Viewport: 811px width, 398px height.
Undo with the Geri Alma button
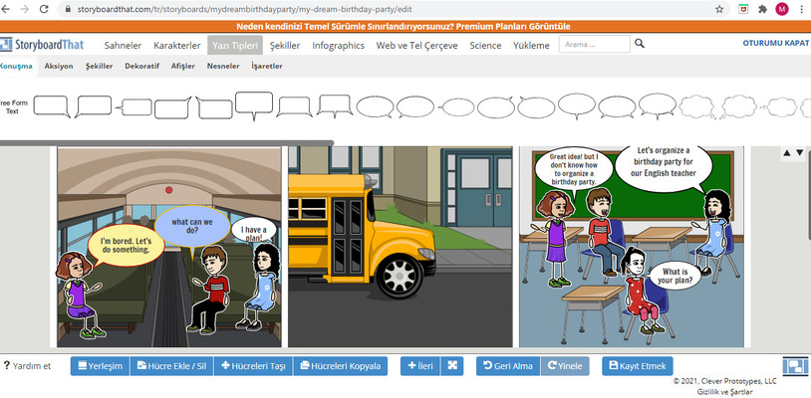pyautogui.click(x=508, y=366)
